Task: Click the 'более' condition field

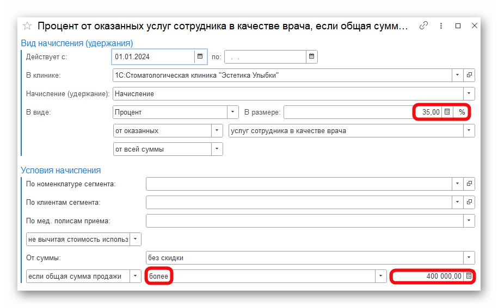Action: coord(261,276)
